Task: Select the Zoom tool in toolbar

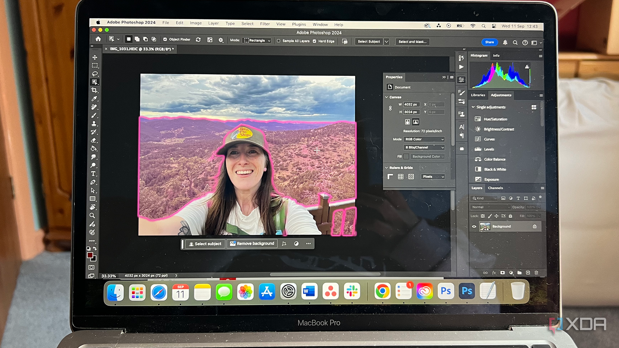Action: pyautogui.click(x=92, y=215)
